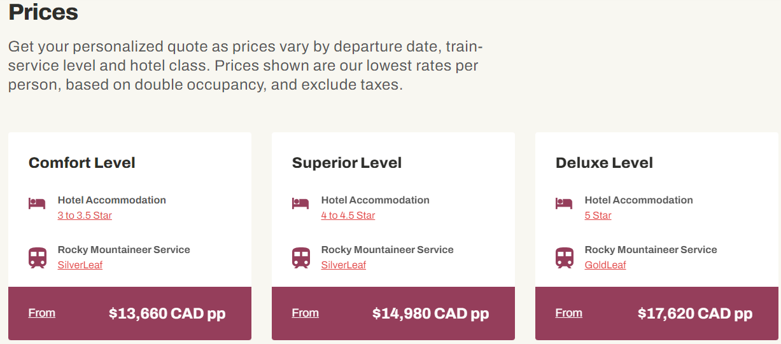
Task: Click the train icon in Deluxe Level card
Action: 565,258
